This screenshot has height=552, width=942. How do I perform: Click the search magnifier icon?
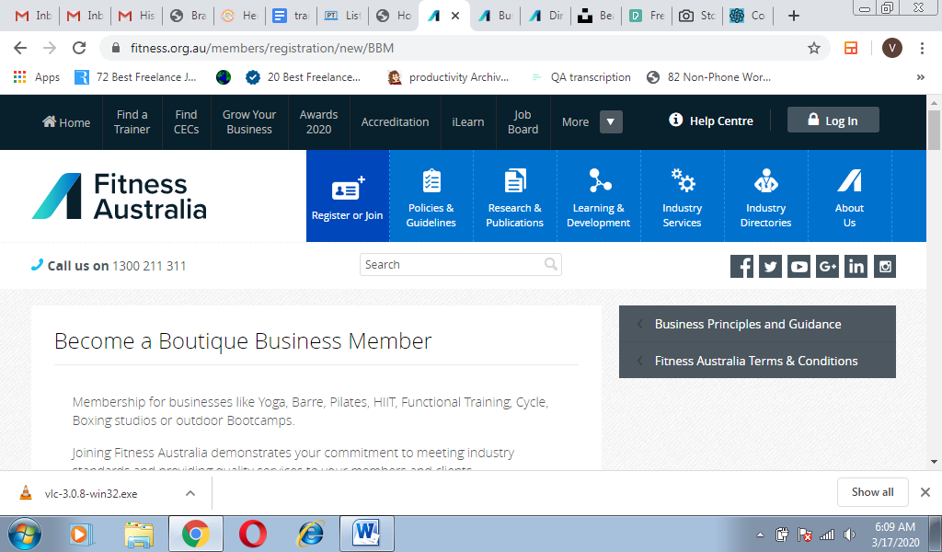tap(550, 264)
